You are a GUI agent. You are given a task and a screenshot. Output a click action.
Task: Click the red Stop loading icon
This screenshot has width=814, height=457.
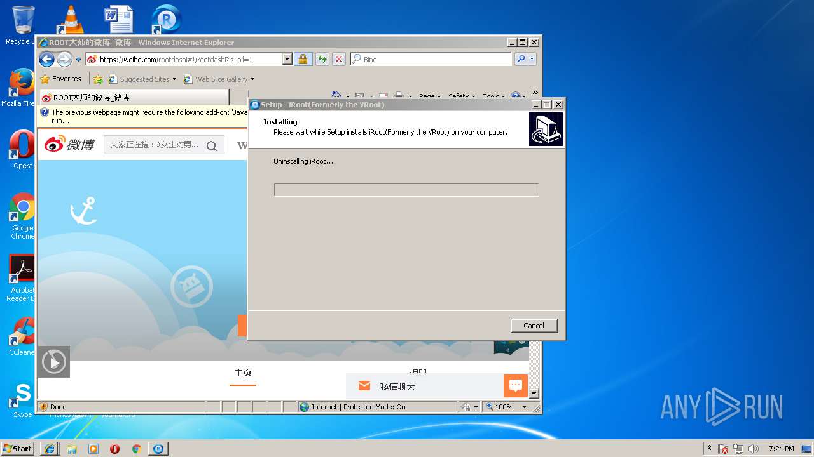(x=339, y=59)
